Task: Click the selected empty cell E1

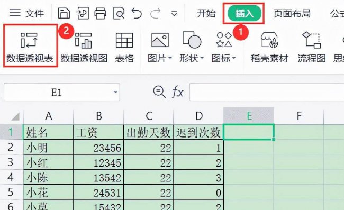Action: (249, 132)
